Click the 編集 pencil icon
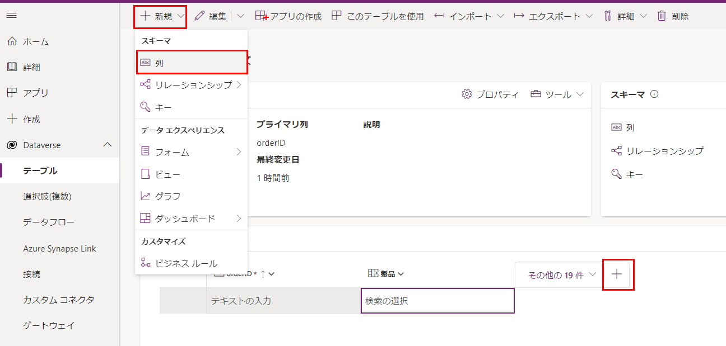The image size is (726, 346). point(200,16)
